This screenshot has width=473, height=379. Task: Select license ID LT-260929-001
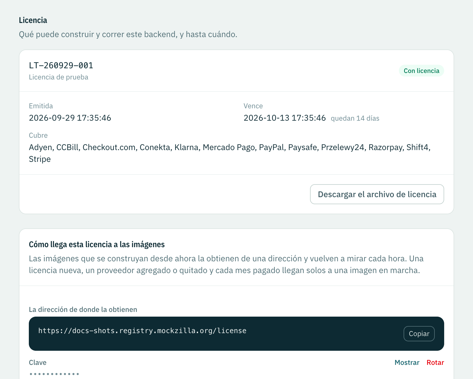tap(61, 65)
